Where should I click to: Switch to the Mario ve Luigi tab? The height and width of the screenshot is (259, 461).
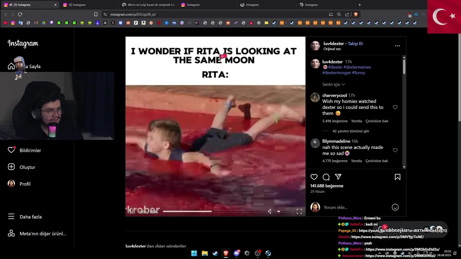[148, 5]
